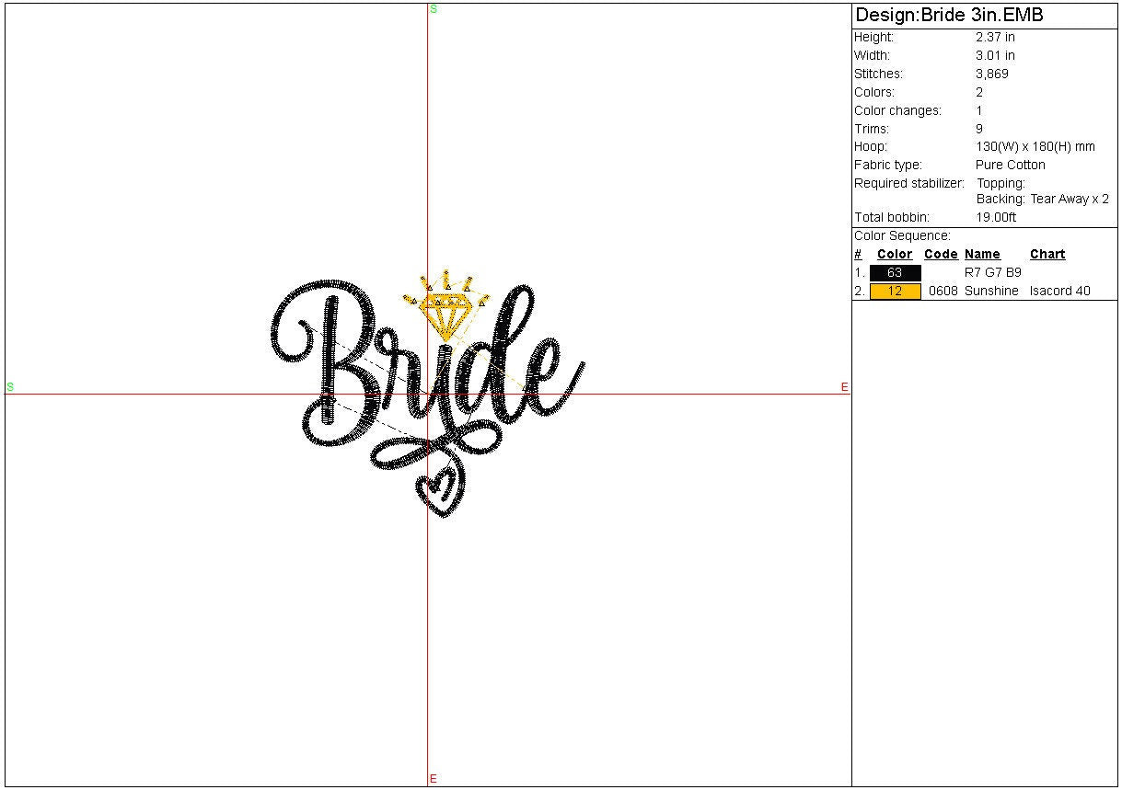Click the underlined Code column header
This screenshot has width=1122, height=790.
[941, 255]
